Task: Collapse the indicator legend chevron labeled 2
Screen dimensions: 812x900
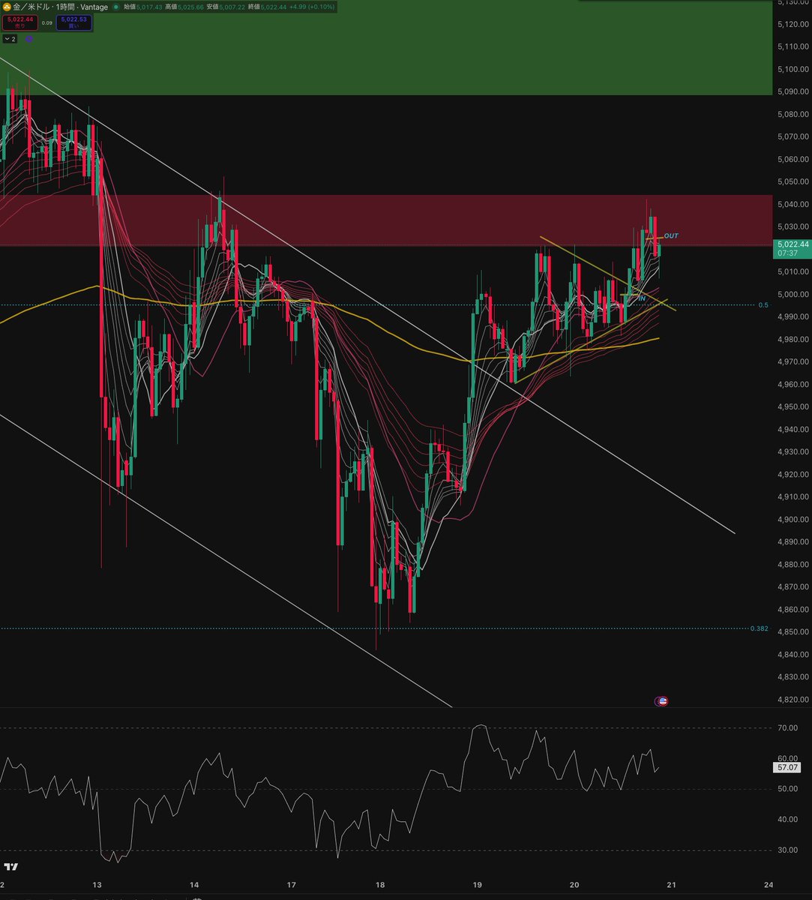Action: coord(10,38)
